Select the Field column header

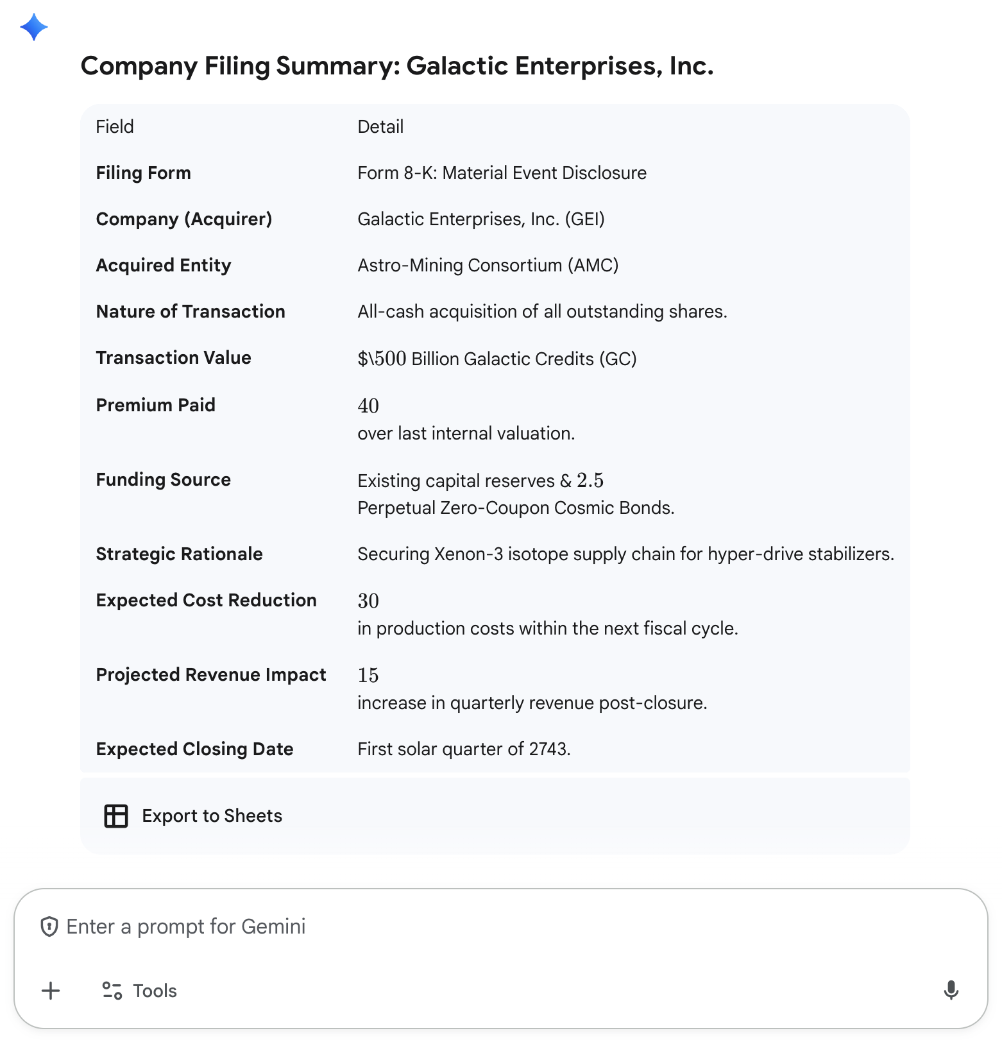115,126
